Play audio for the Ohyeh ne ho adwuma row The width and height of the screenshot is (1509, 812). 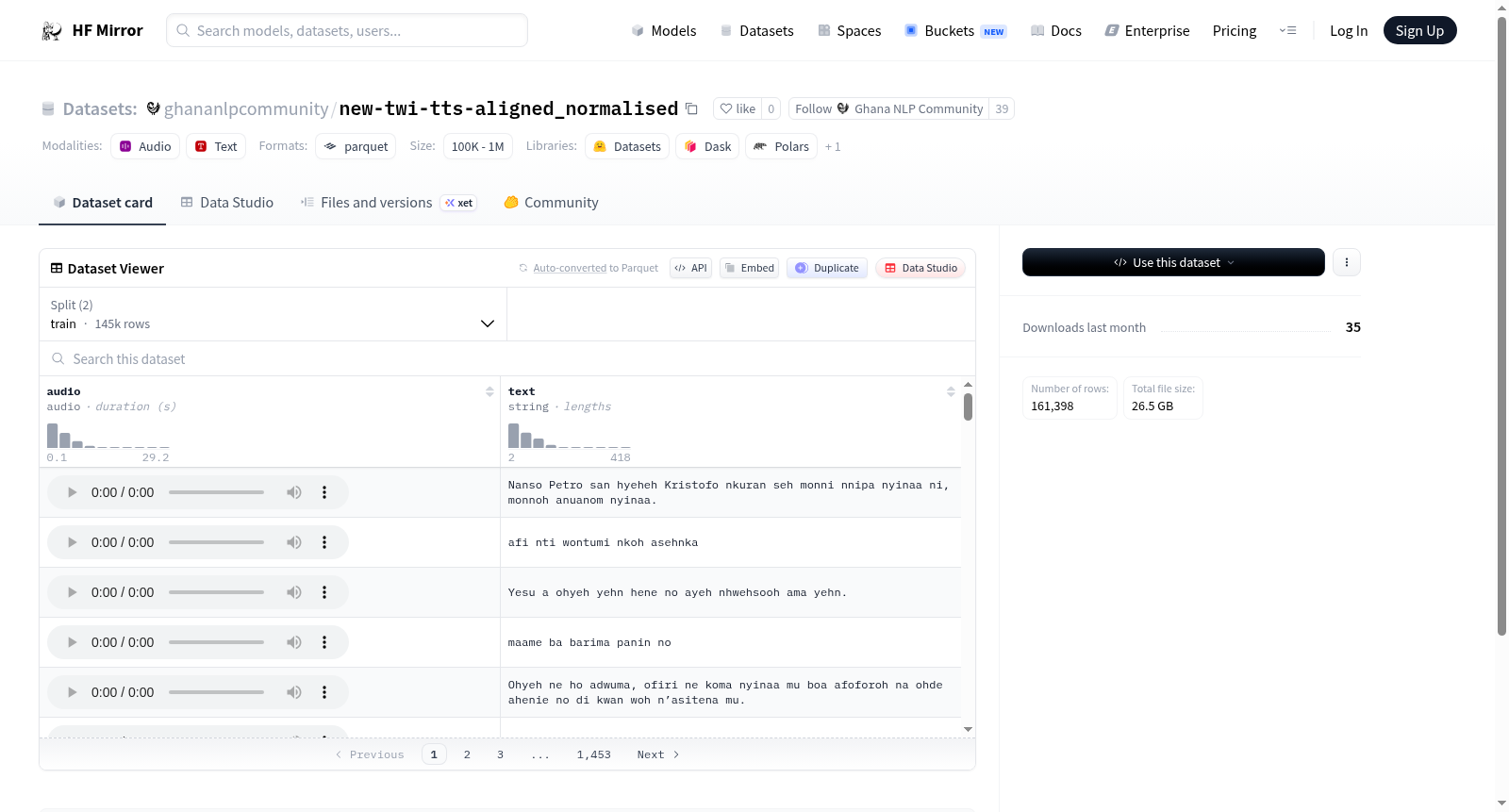(72, 692)
